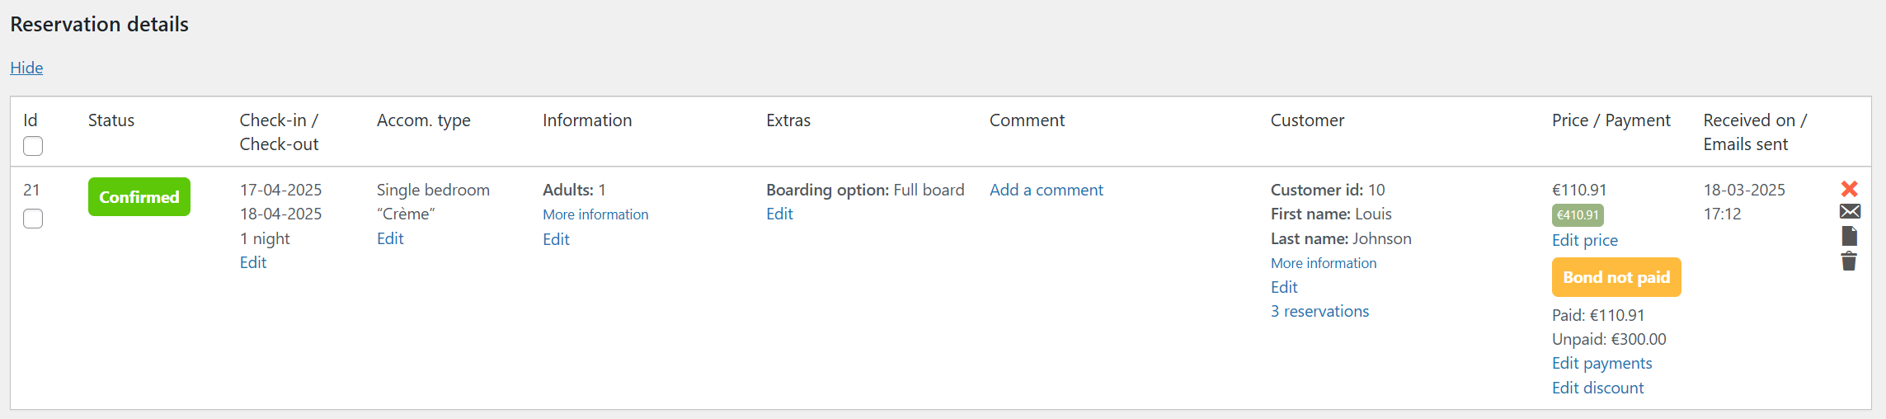
Task: Click the trash can delete icon
Action: tap(1849, 261)
